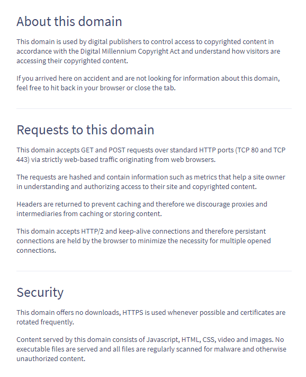Image resolution: width=306 pixels, height=377 pixels.
Task: Click the paragraph starting 'Headers are returned'
Action: pyautogui.click(x=142, y=209)
